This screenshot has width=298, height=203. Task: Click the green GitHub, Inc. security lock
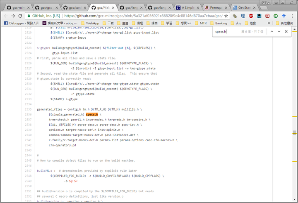coord(29,16)
